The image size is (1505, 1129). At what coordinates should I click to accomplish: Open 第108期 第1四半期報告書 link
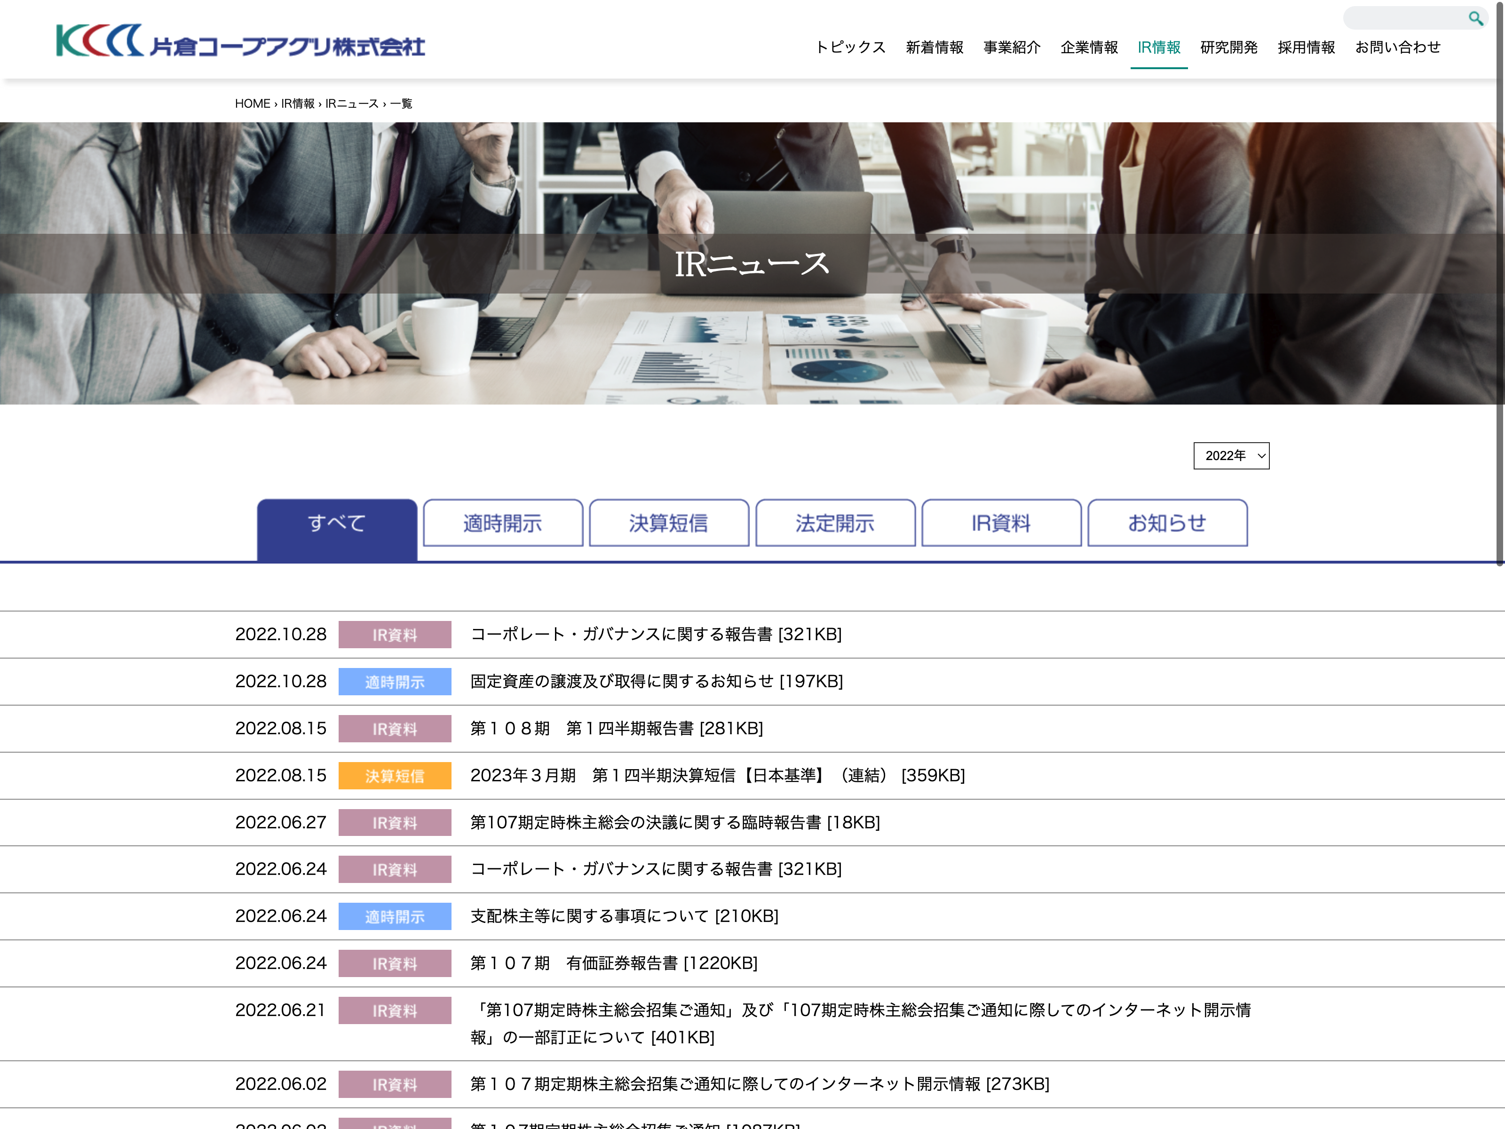(x=617, y=728)
